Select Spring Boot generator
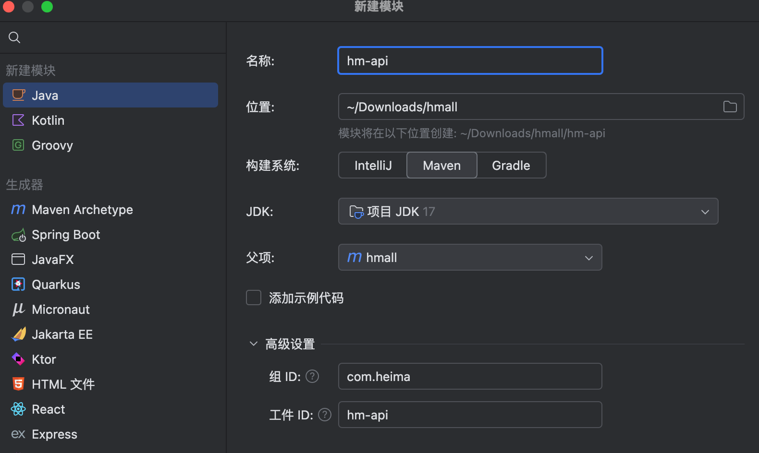 [x=110, y=234]
